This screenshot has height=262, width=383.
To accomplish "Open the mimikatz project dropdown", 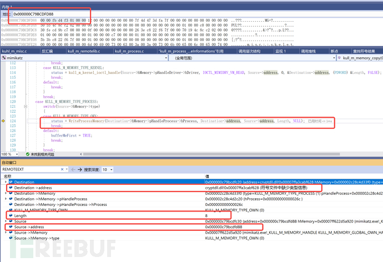I will (166, 58).
